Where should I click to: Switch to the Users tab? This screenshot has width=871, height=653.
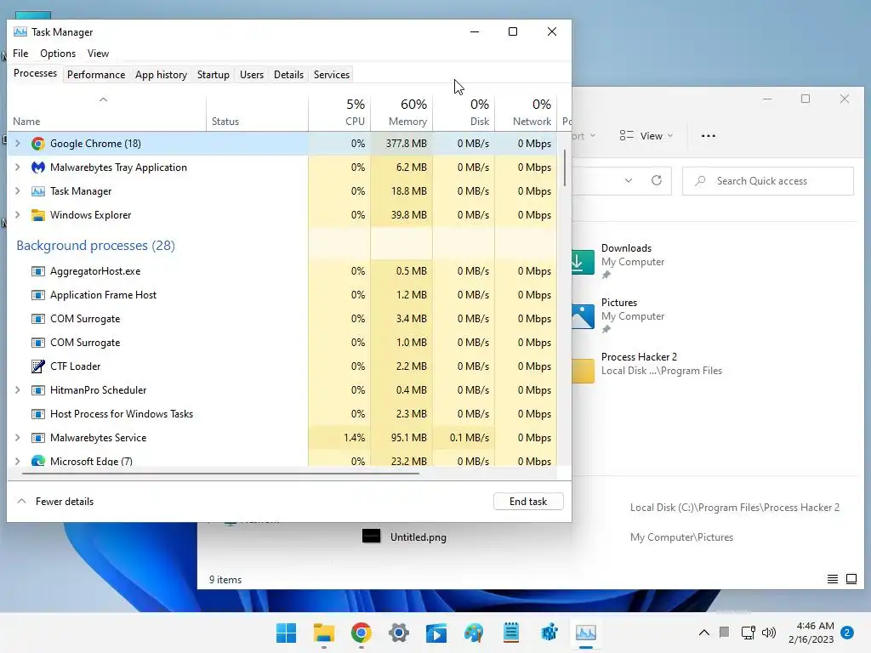252,75
